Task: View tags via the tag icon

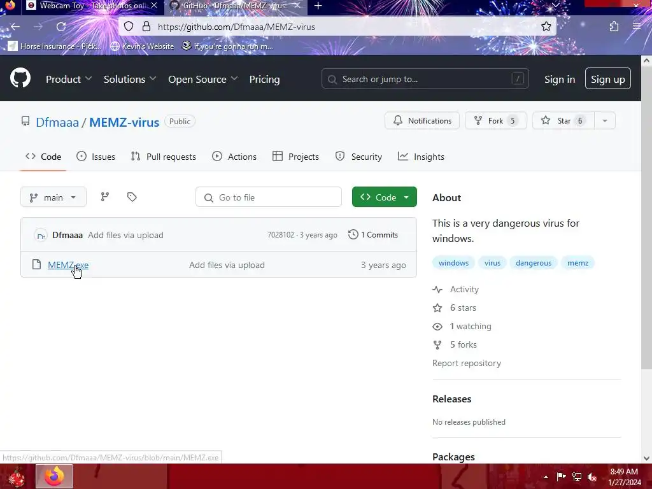Action: pyautogui.click(x=132, y=197)
